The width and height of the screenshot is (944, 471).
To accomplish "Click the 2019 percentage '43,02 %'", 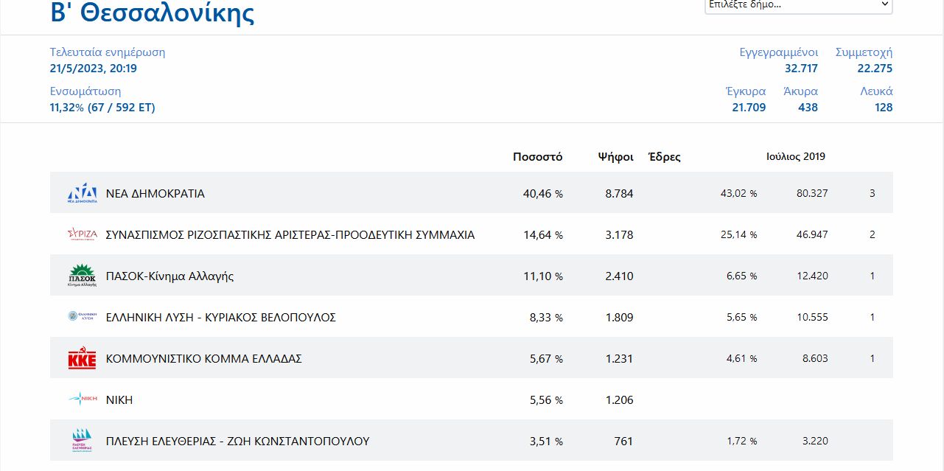I will coord(738,194).
